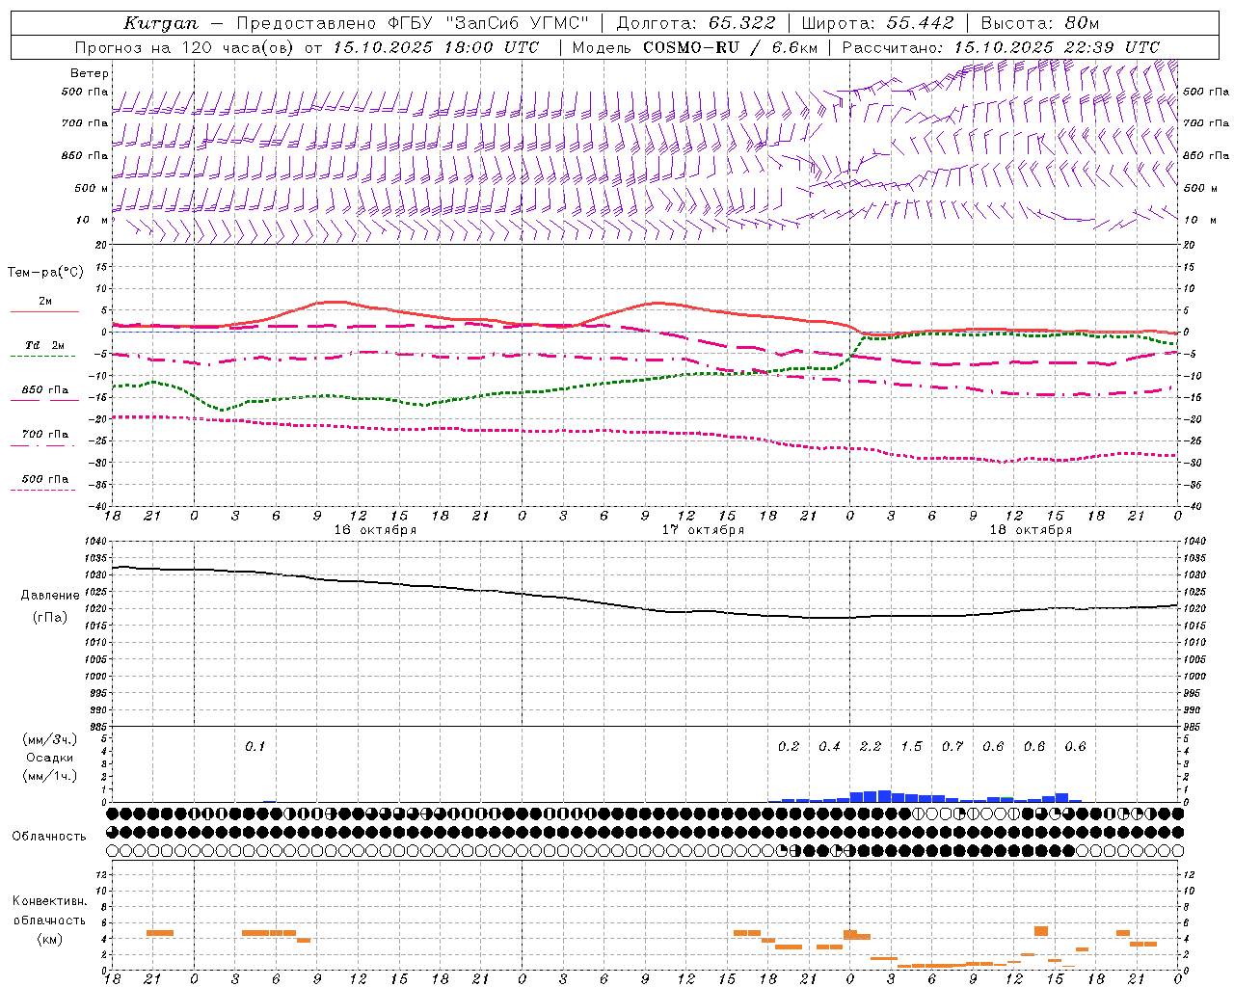
Task: Click left wind level label "10 м"
Action: point(93,220)
